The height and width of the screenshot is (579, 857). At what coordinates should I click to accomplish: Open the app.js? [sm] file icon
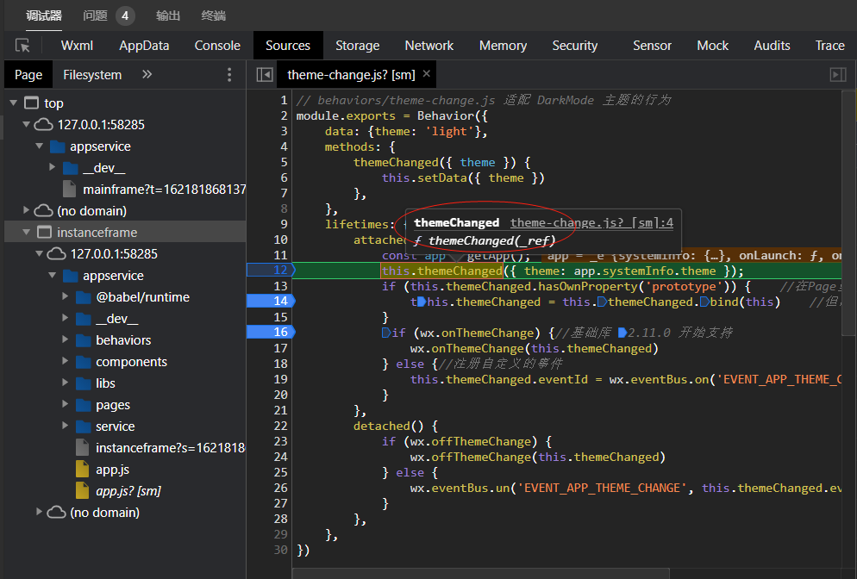pyautogui.click(x=83, y=490)
